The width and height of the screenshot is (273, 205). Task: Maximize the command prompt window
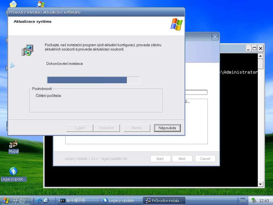pyautogui.click(x=254, y=49)
